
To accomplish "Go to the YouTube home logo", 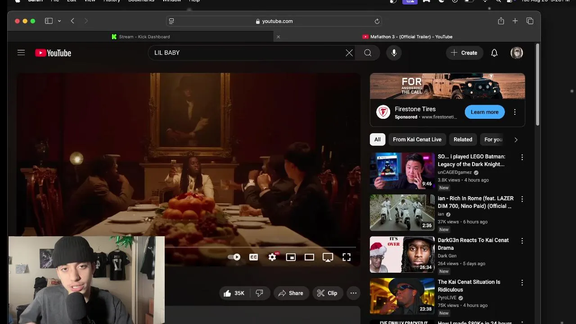I will coord(53,53).
